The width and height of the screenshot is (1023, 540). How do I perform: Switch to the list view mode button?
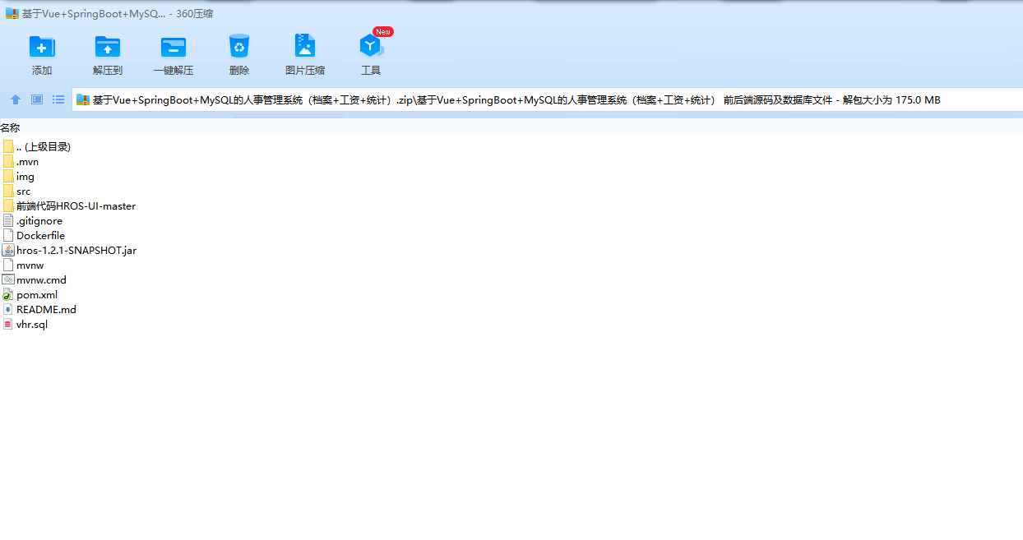58,99
